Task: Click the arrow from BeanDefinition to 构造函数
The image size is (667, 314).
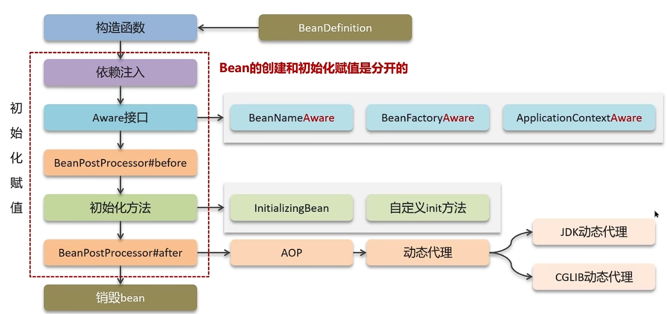Action: (x=228, y=28)
